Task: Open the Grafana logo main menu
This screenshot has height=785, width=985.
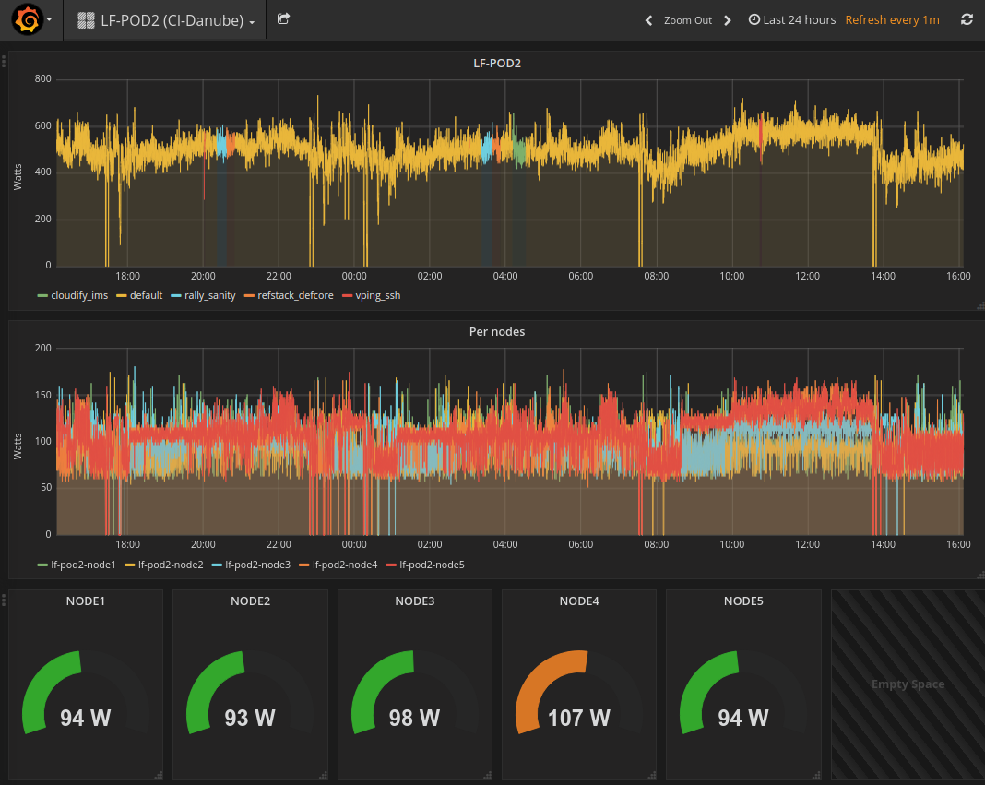Action: pos(28,19)
